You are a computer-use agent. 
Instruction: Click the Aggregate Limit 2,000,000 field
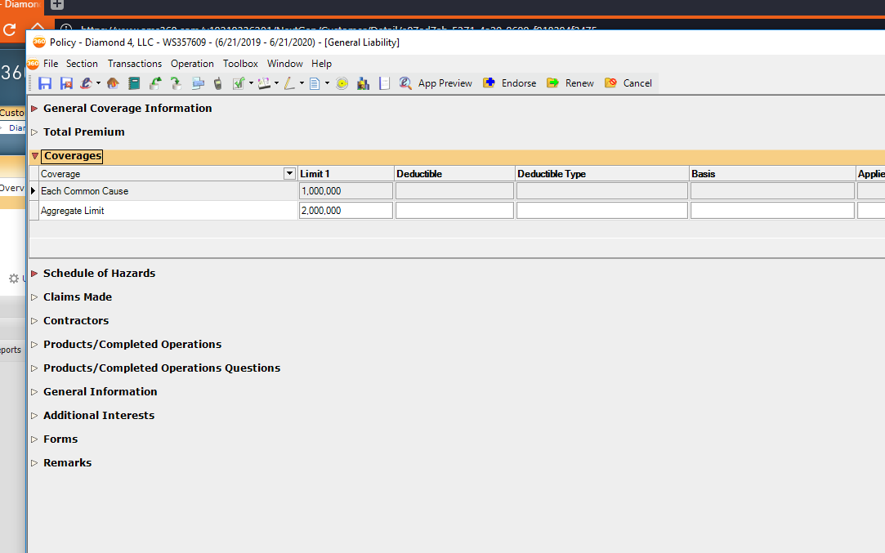pyautogui.click(x=346, y=211)
